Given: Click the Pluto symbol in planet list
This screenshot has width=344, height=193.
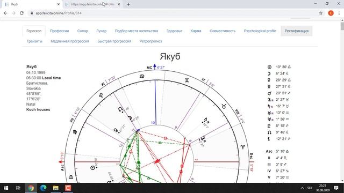Looking at the screenshot, I should (x=269, y=126).
